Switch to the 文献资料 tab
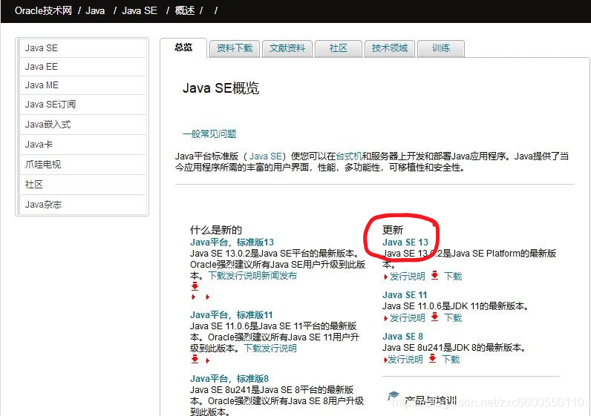The width and height of the screenshot is (591, 416). point(287,48)
